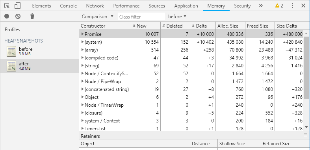Viewport: 310px width, 150px height.
Task: Toggle the device toolbar icon
Action: tap(17, 6)
